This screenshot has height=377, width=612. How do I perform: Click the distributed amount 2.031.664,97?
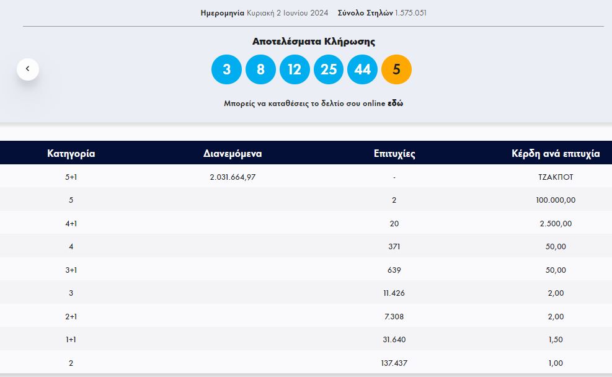point(233,177)
